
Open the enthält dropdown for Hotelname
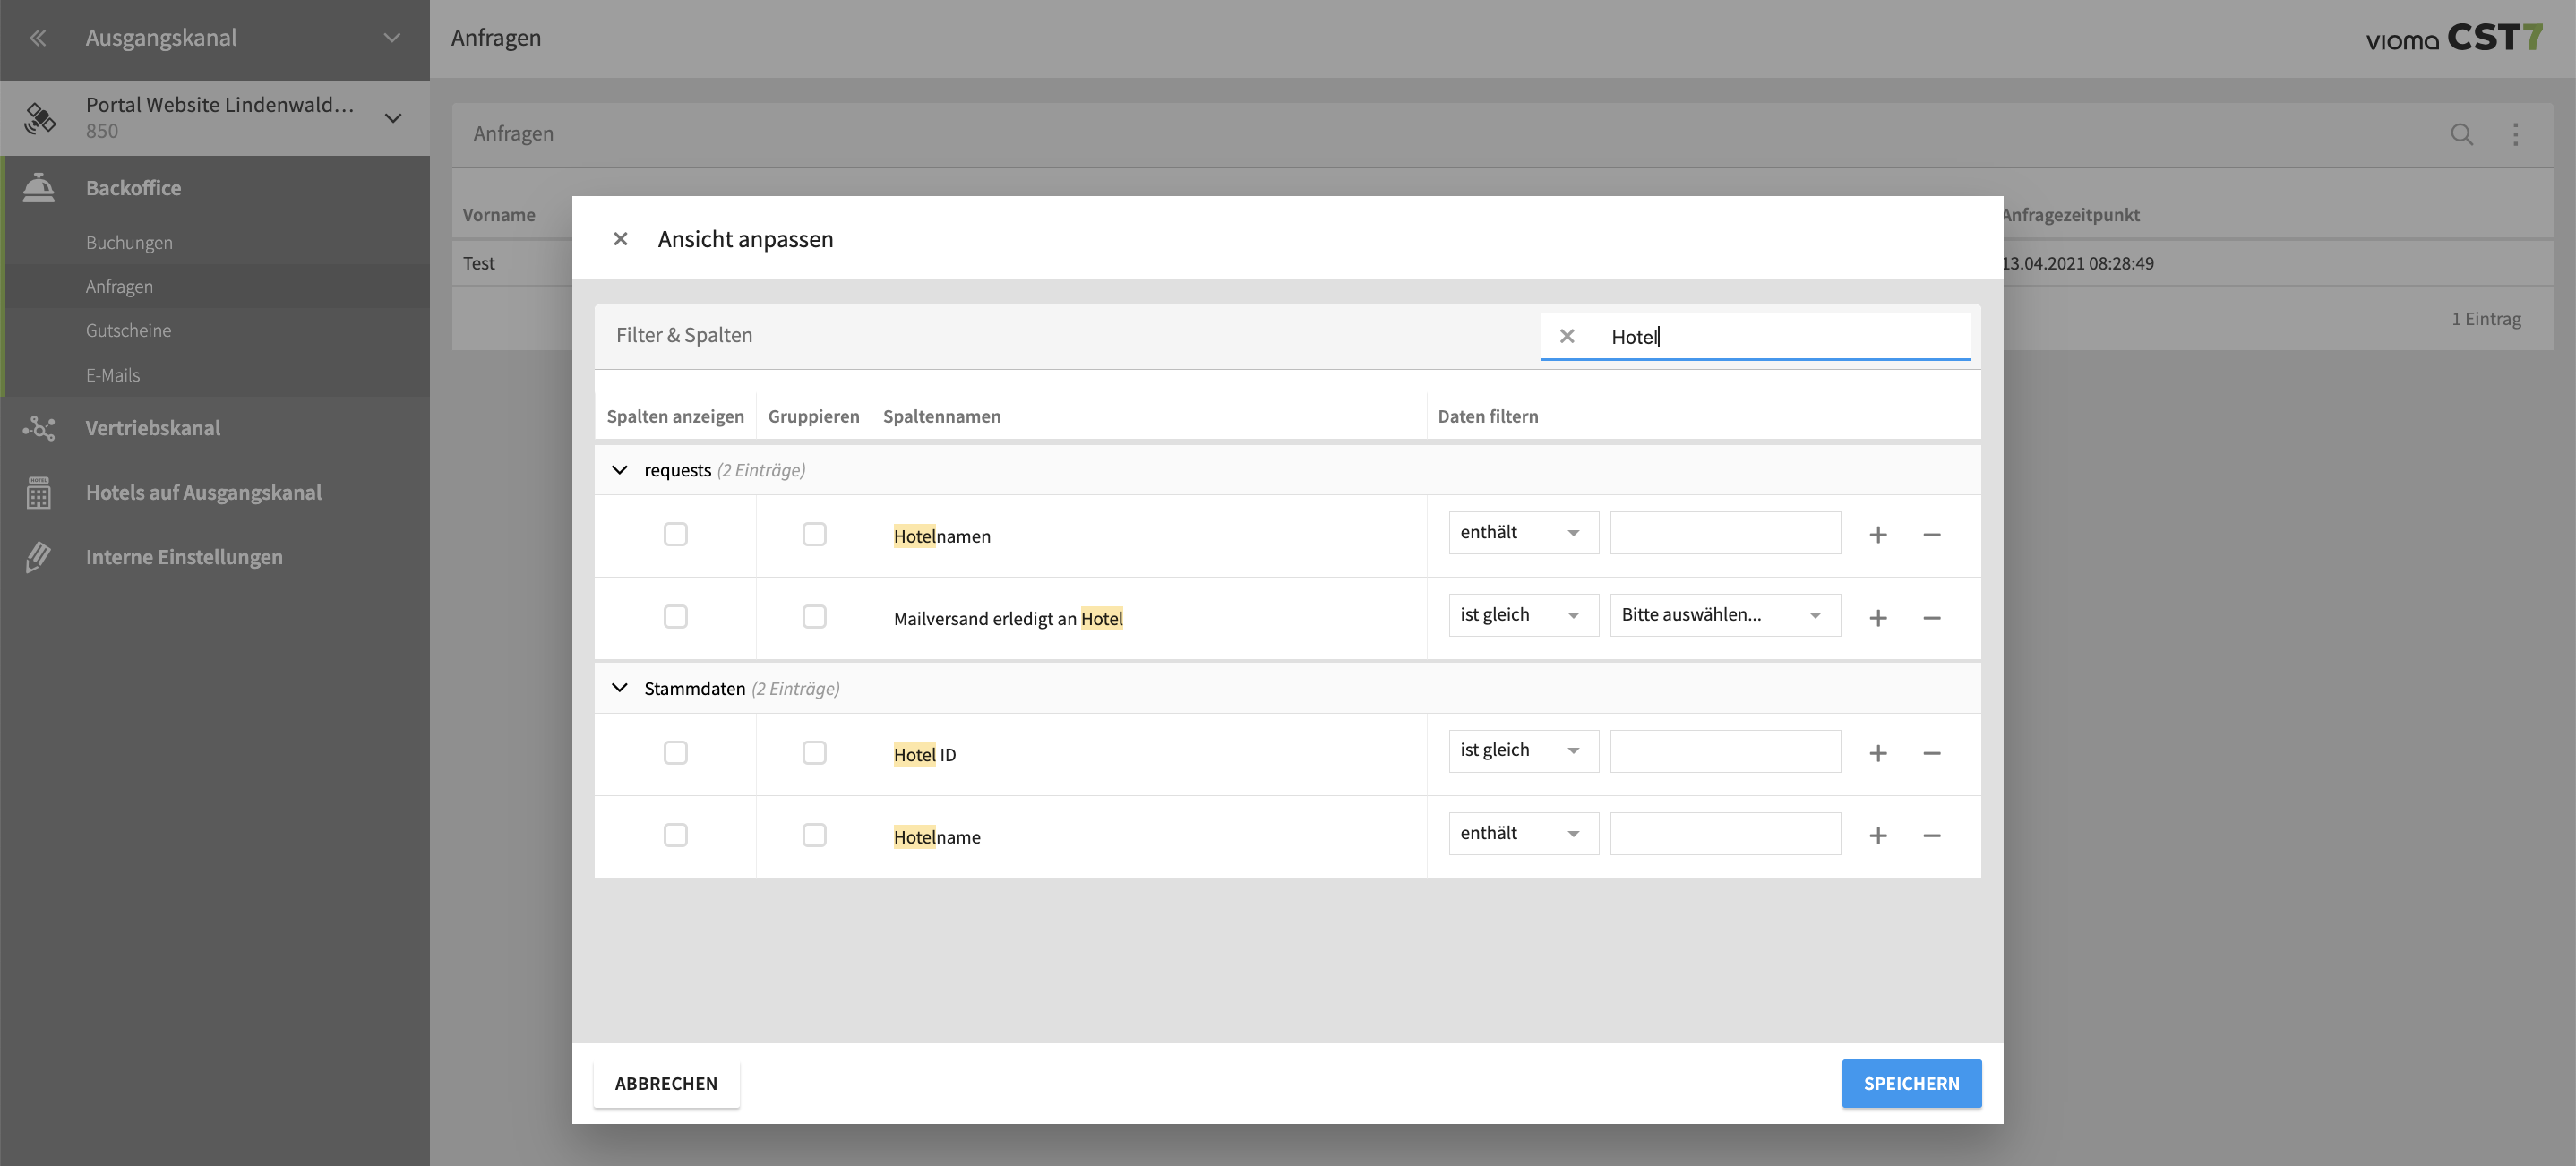point(1523,834)
